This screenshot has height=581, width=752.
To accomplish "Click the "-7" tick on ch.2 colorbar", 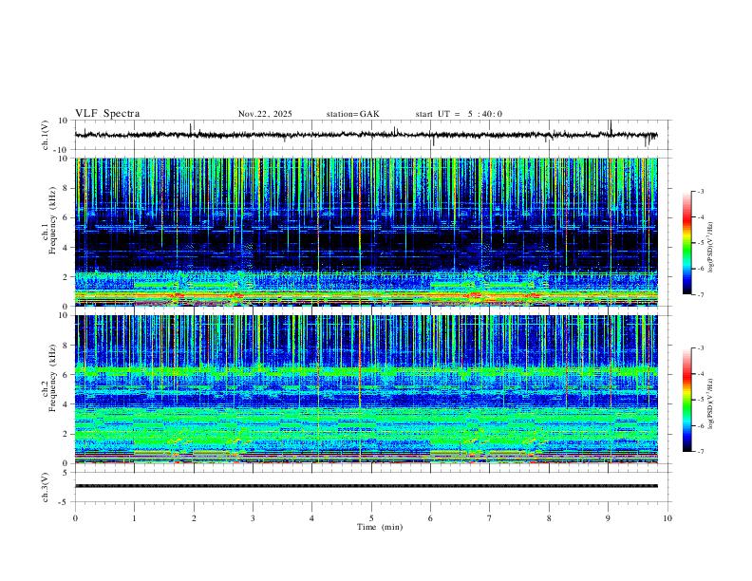I will [x=701, y=451].
